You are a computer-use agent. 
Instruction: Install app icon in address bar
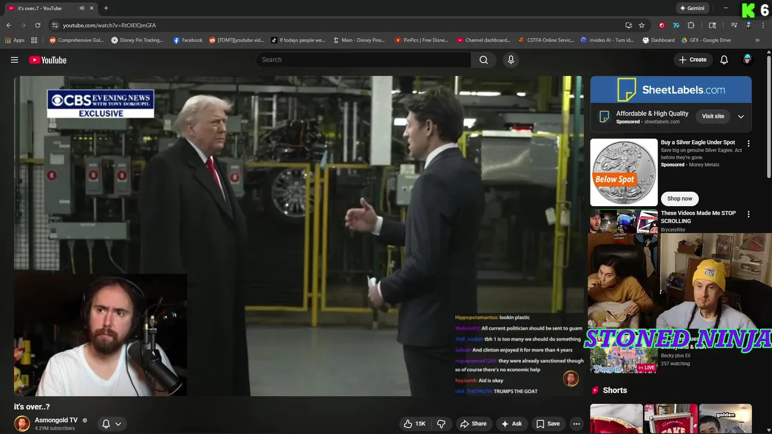click(628, 25)
